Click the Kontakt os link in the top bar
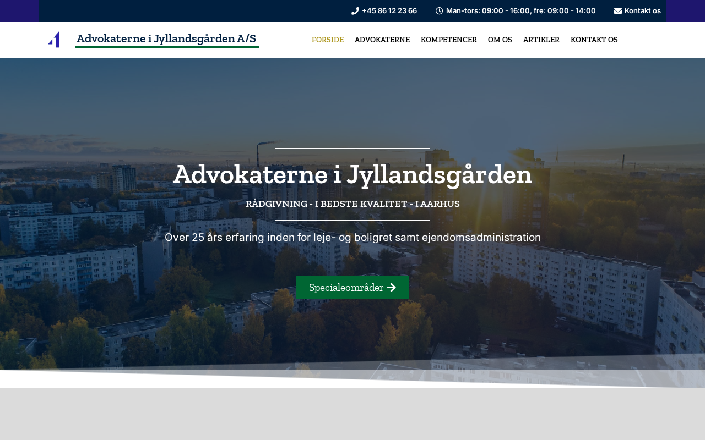Viewport: 705px width, 440px height. tap(643, 11)
